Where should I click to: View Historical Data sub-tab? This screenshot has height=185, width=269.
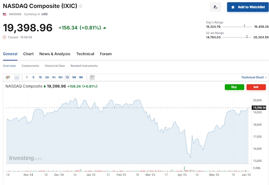click(x=55, y=66)
